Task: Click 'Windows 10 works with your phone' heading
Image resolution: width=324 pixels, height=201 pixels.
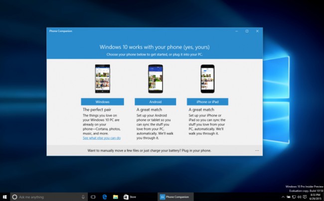Action: click(155, 47)
